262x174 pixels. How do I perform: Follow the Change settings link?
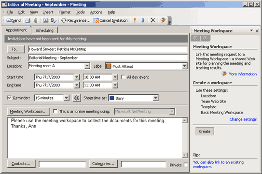pos(243,119)
